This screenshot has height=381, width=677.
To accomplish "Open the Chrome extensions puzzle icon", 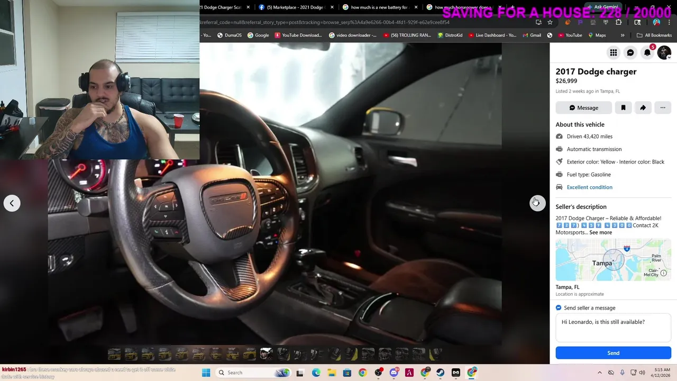I will pyautogui.click(x=618, y=22).
